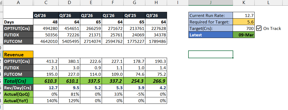Select the column K header
288x110 pixels.
point(244,3)
